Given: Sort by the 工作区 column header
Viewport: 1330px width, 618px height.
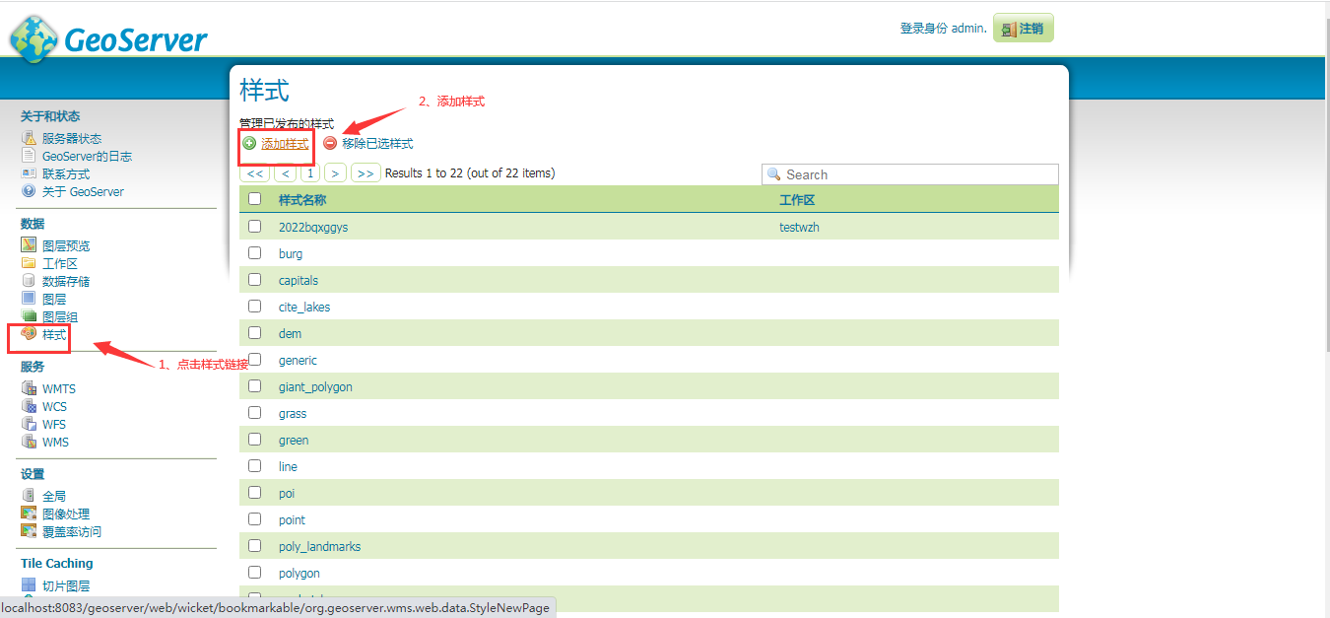Looking at the screenshot, I should 797,200.
